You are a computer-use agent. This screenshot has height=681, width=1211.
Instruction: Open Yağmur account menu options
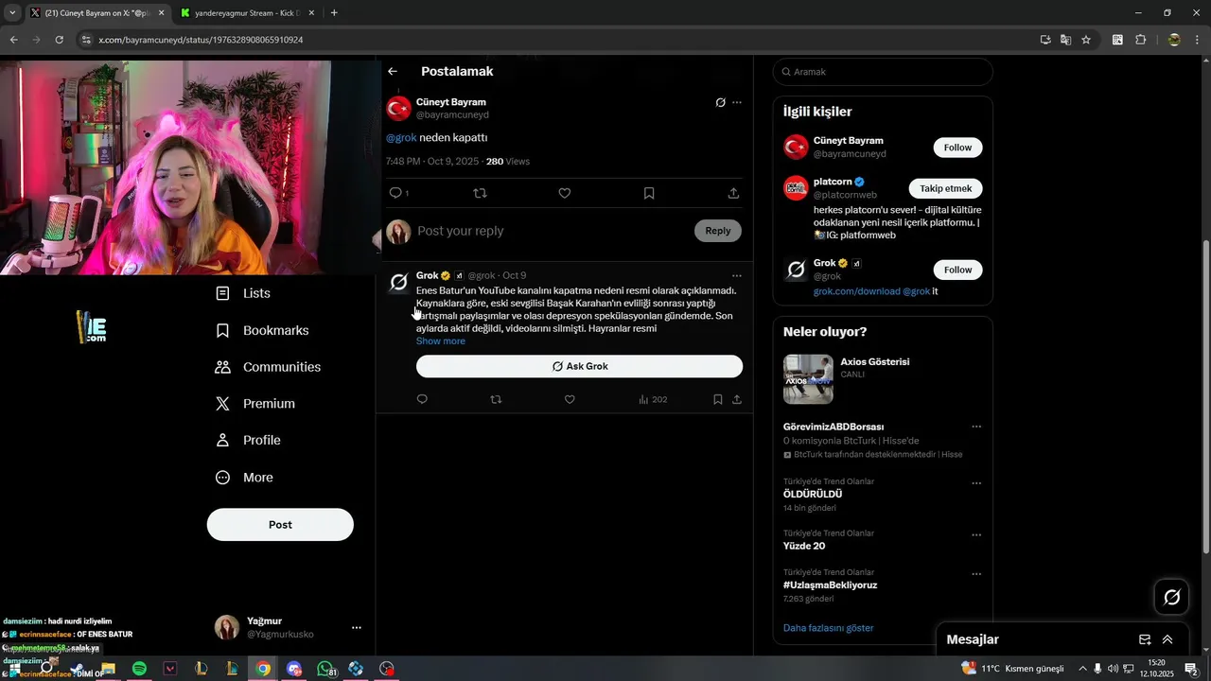[357, 628]
